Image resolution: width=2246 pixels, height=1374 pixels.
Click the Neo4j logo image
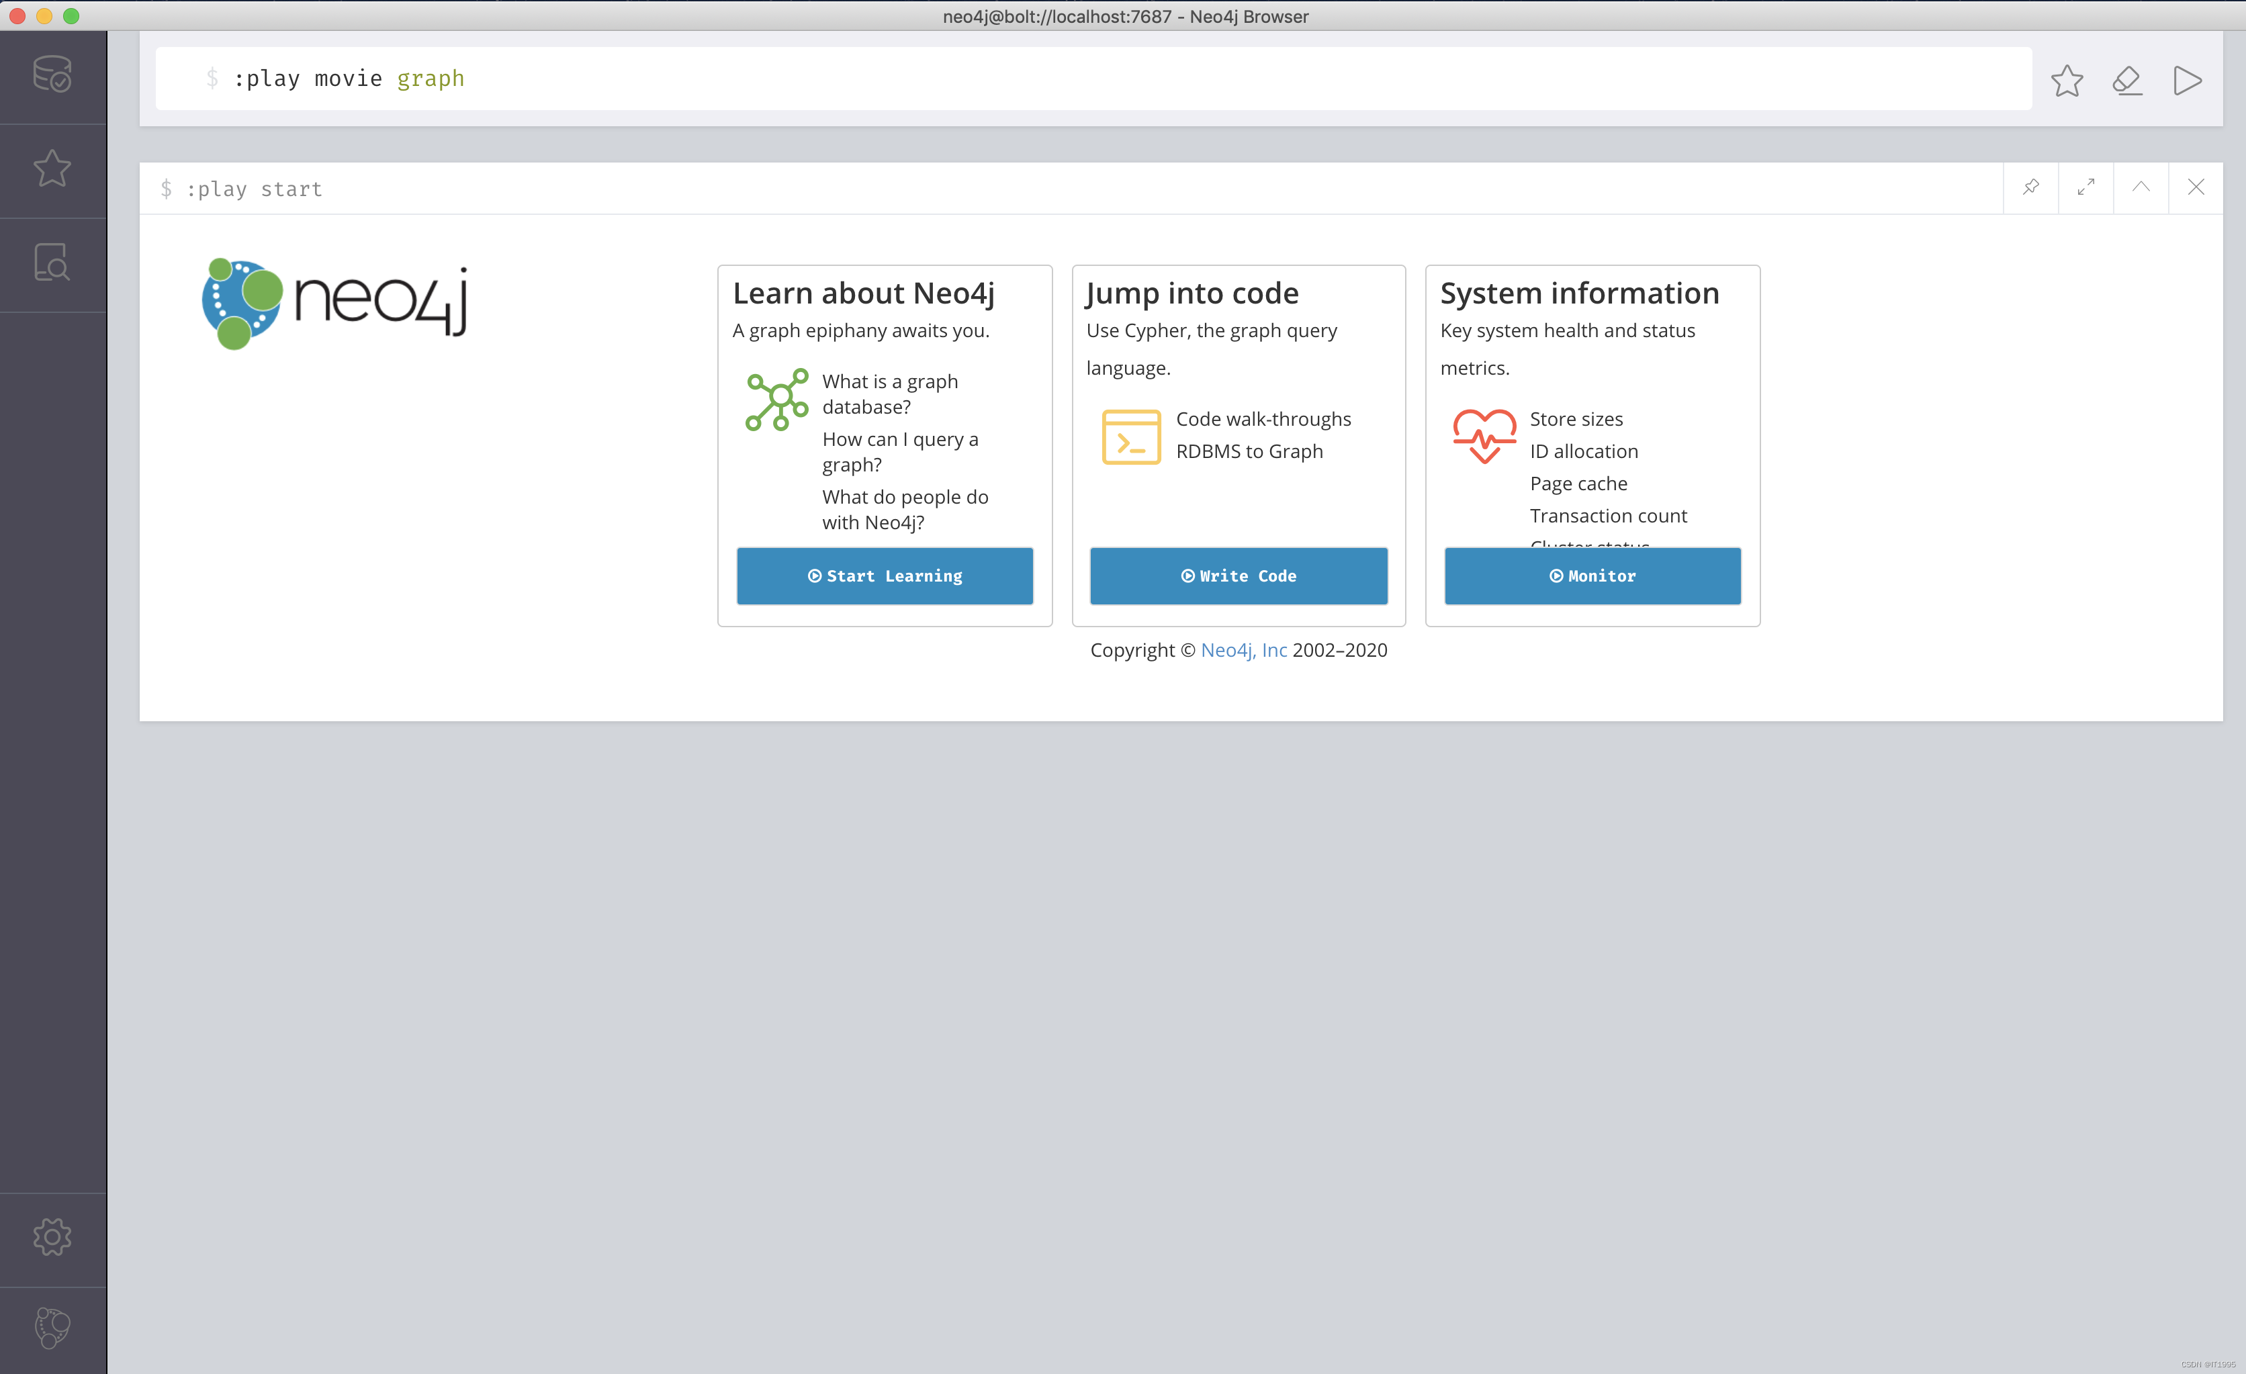[x=334, y=304]
